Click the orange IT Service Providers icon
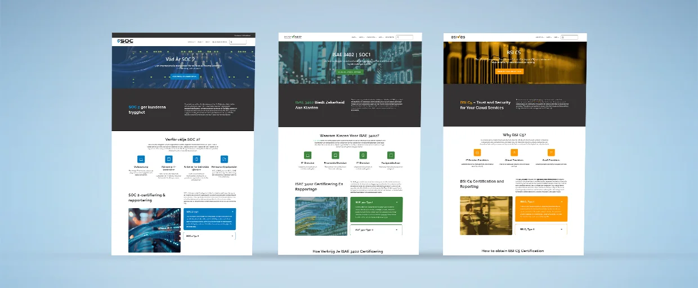 coord(477,152)
